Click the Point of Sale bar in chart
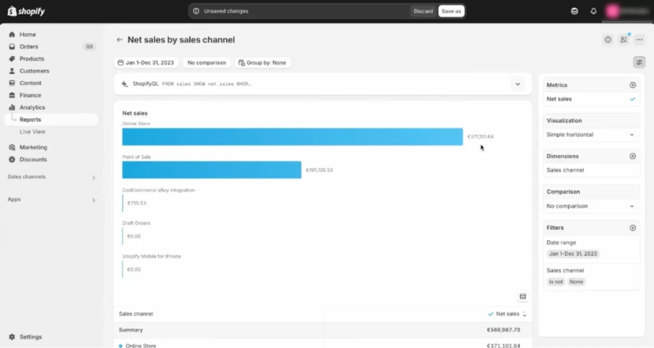 tap(211, 170)
